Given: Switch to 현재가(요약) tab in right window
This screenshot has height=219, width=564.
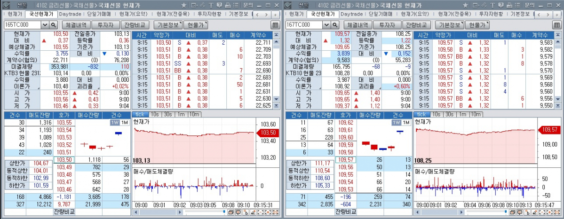Looking at the screenshot, I should click(415, 14).
